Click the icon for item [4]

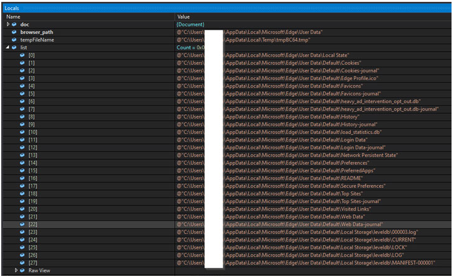point(22,86)
